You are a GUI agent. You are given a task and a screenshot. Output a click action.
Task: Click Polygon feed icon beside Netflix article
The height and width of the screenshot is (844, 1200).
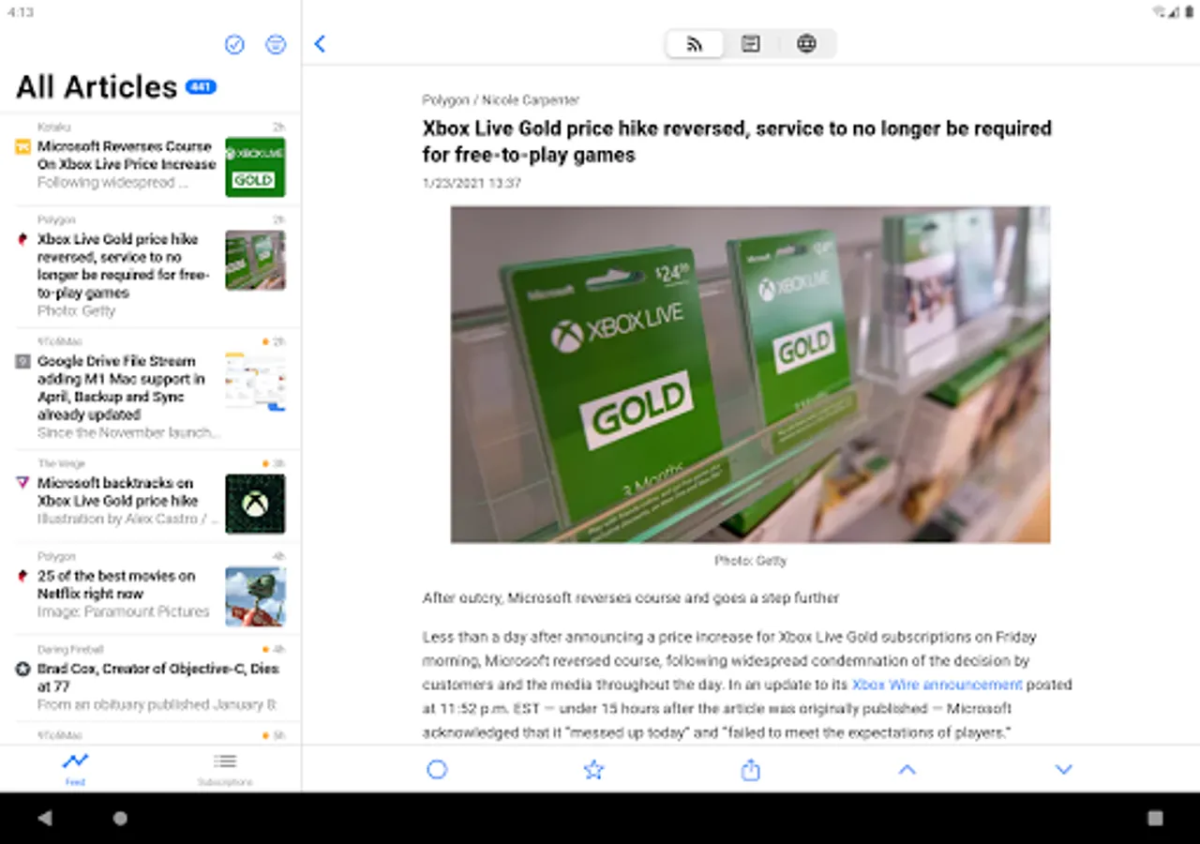(22, 576)
